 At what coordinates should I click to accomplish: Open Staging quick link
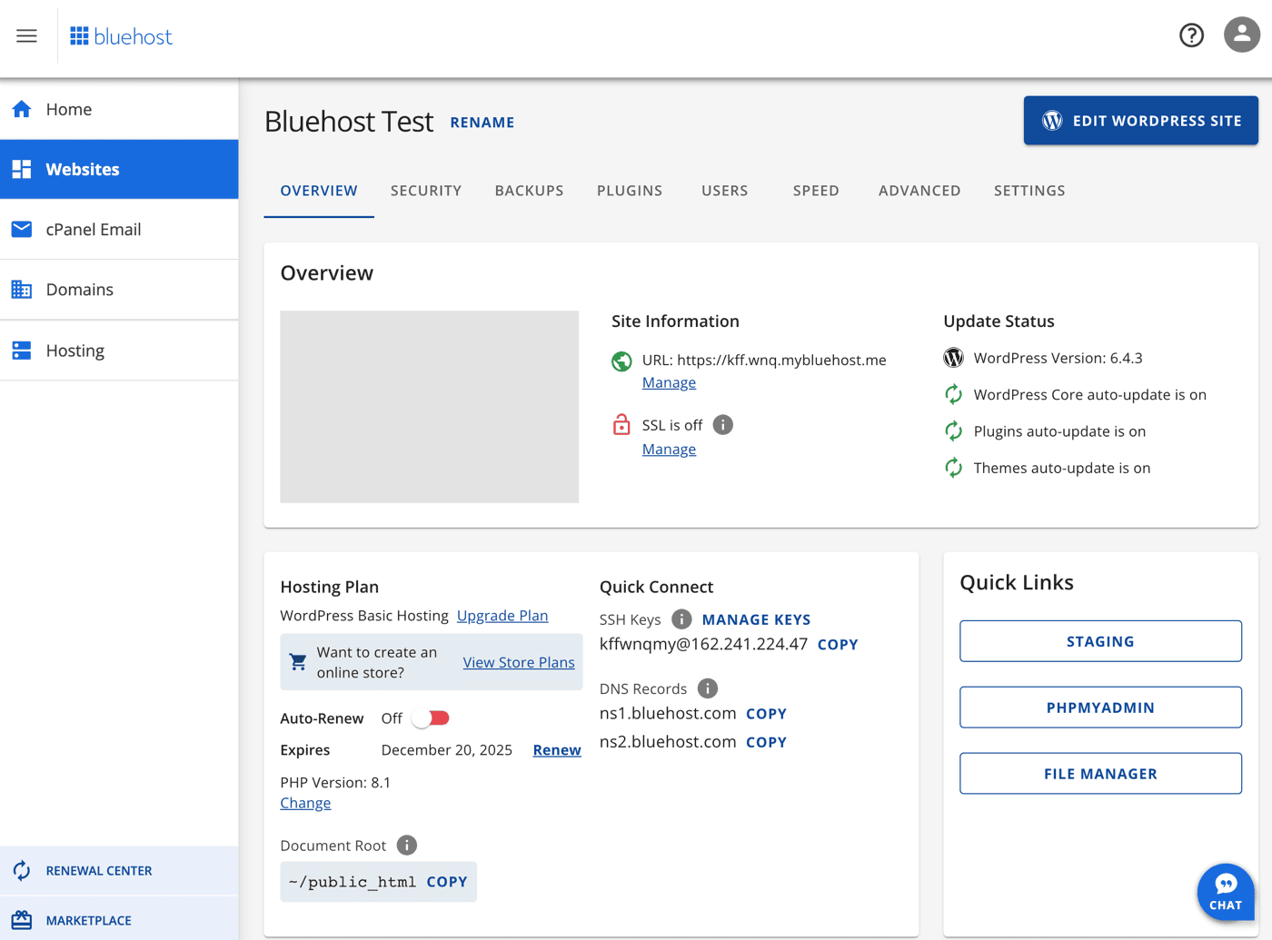1100,641
